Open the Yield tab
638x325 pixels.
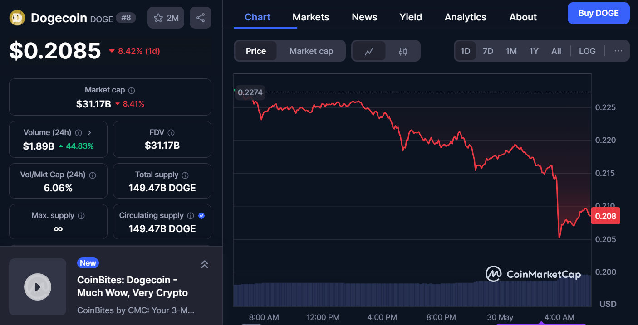click(411, 17)
